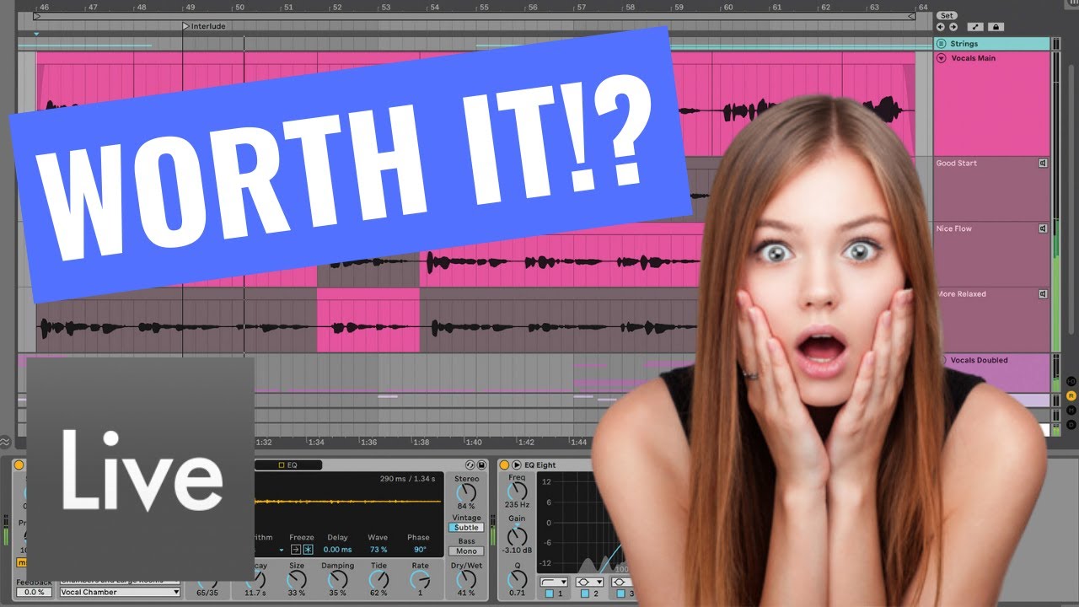
Task: Click the reverb hot-swap preset icon
Action: coord(470,465)
